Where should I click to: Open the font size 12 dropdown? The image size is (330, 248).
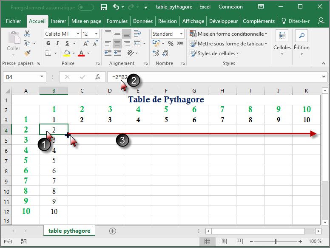(96, 34)
